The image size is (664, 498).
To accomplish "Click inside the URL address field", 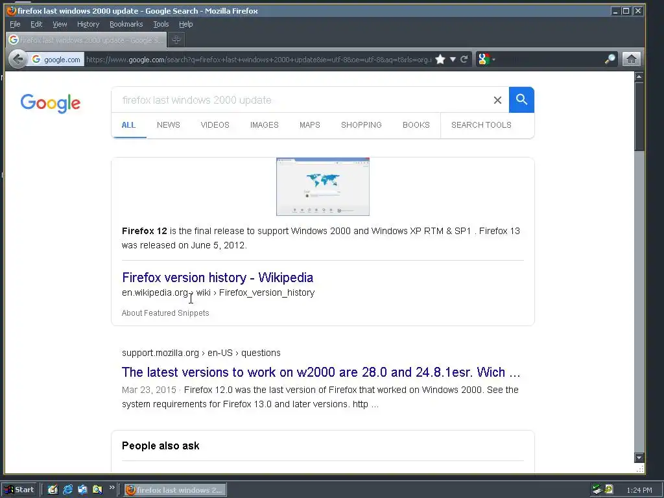I will [259, 60].
